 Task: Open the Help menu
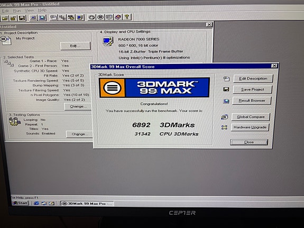(x=42, y=10)
